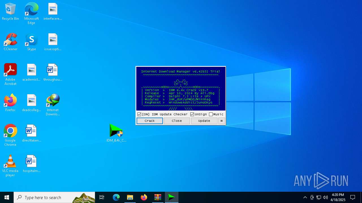Select the VLC media player desktop shortcut
Image resolution: width=362 pixels, height=203 pixels.
(x=10, y=166)
